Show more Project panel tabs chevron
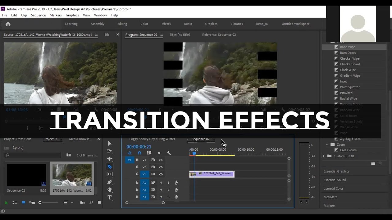The width and height of the screenshot is (392, 220). [x=99, y=139]
